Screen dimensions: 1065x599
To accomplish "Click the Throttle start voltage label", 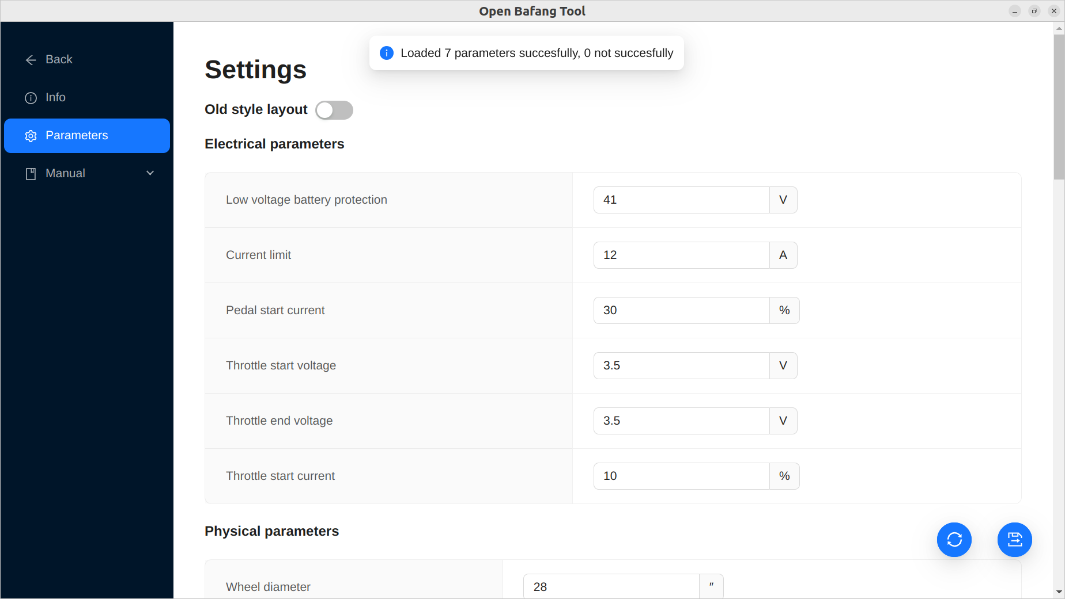I will (281, 365).
